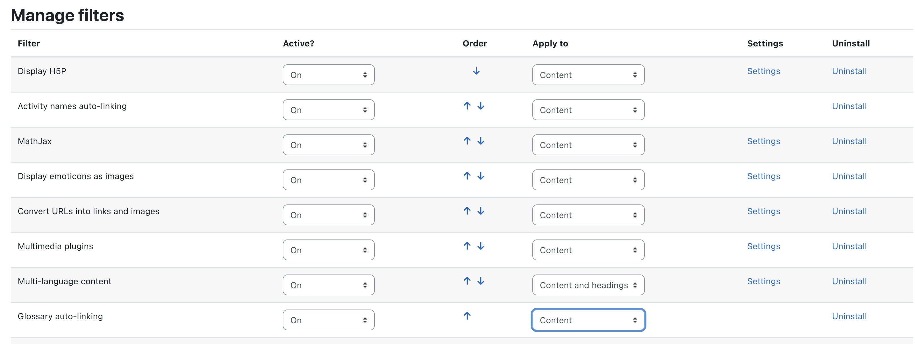Open Active dropdown for Convert URLs filter

coord(329,215)
